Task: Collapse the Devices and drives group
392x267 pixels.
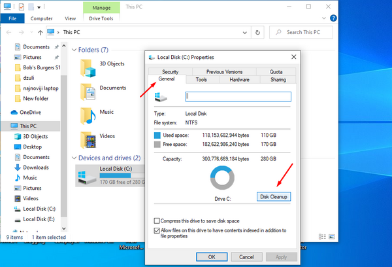Action: click(x=74, y=158)
